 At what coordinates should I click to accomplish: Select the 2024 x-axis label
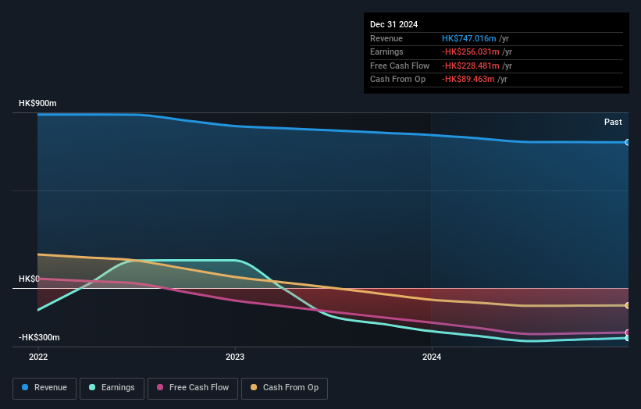pos(432,357)
